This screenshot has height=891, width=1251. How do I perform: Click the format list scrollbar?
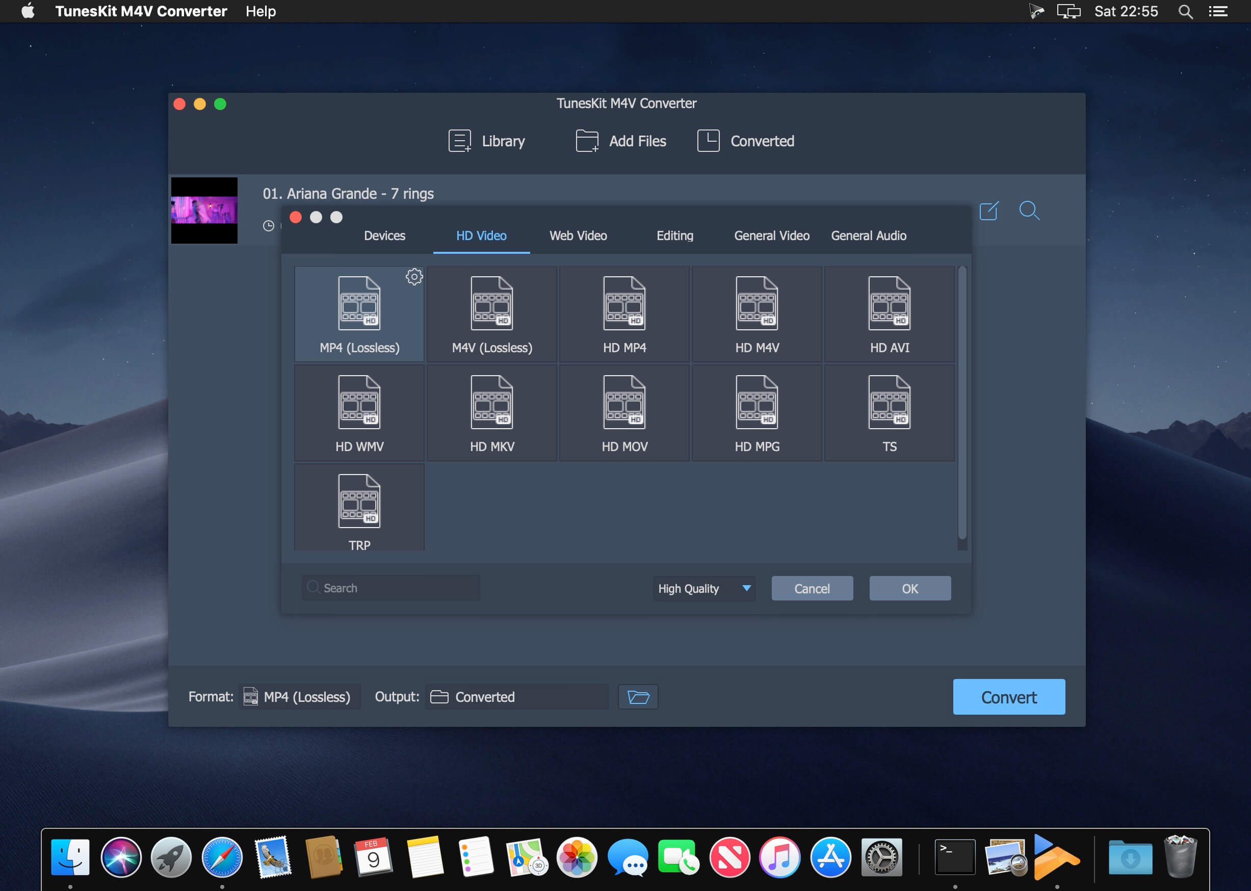point(962,403)
